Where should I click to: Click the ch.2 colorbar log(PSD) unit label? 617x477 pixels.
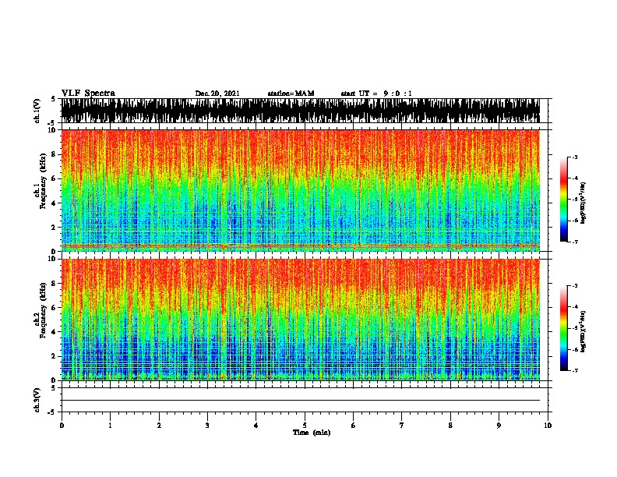pyautogui.click(x=583, y=331)
